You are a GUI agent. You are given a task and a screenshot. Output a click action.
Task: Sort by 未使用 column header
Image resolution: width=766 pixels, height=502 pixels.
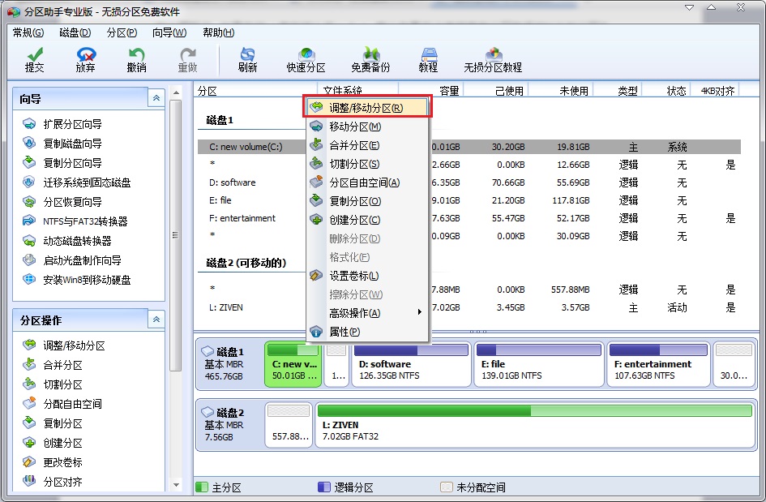click(574, 91)
